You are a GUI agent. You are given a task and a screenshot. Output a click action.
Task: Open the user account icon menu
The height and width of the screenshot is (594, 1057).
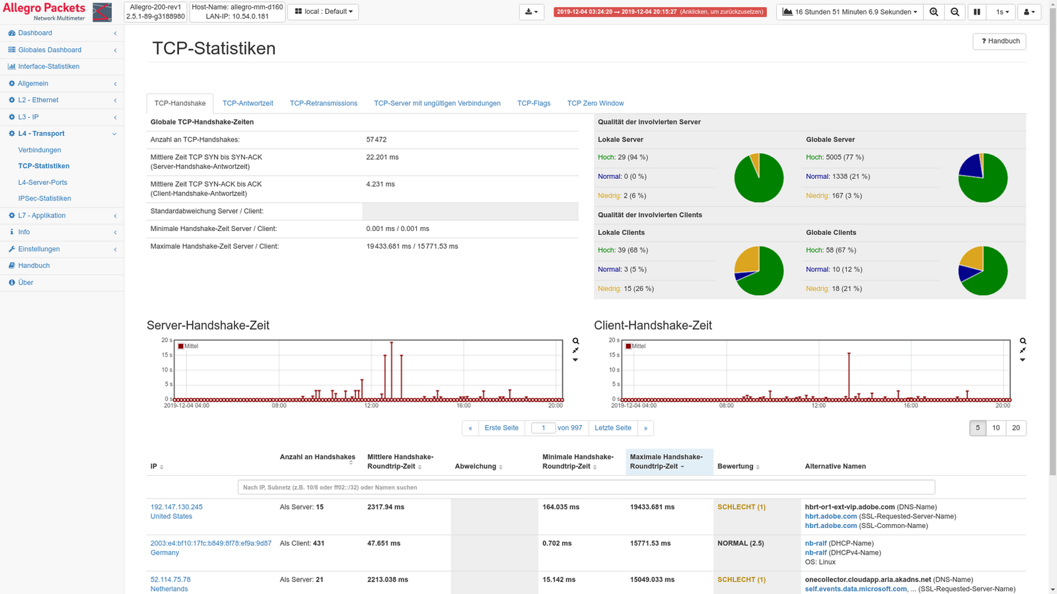point(1029,12)
